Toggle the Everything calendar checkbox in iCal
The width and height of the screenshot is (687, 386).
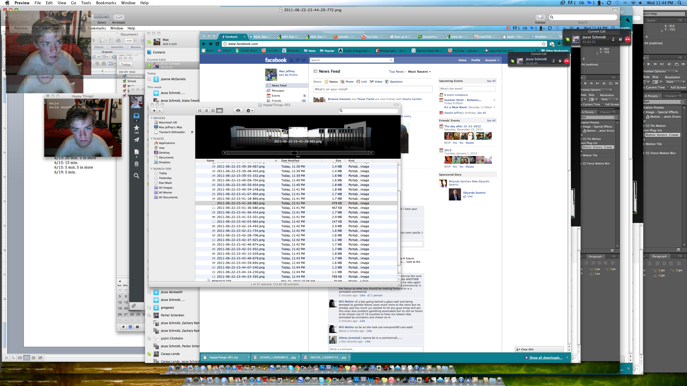point(125,76)
